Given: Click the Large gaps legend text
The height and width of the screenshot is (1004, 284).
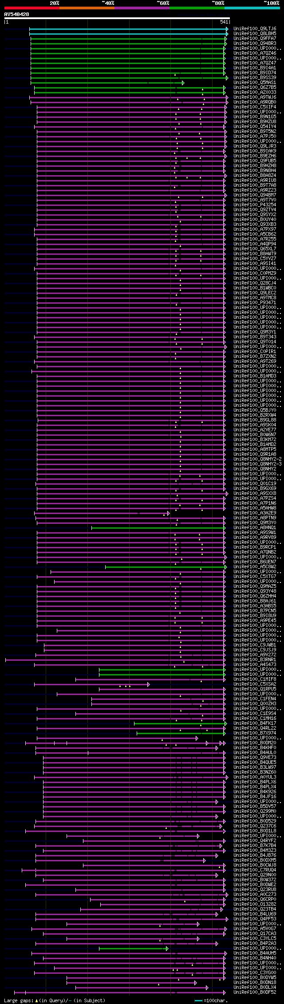Looking at the screenshot, I should point(55,1000).
